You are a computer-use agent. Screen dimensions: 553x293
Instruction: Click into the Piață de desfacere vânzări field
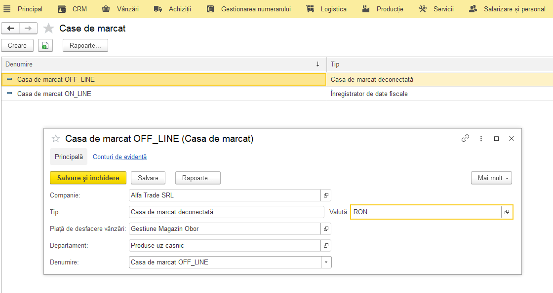click(x=225, y=228)
